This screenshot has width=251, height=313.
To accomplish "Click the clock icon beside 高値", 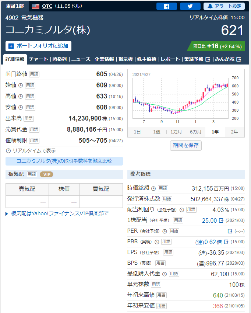I will (21, 97).
